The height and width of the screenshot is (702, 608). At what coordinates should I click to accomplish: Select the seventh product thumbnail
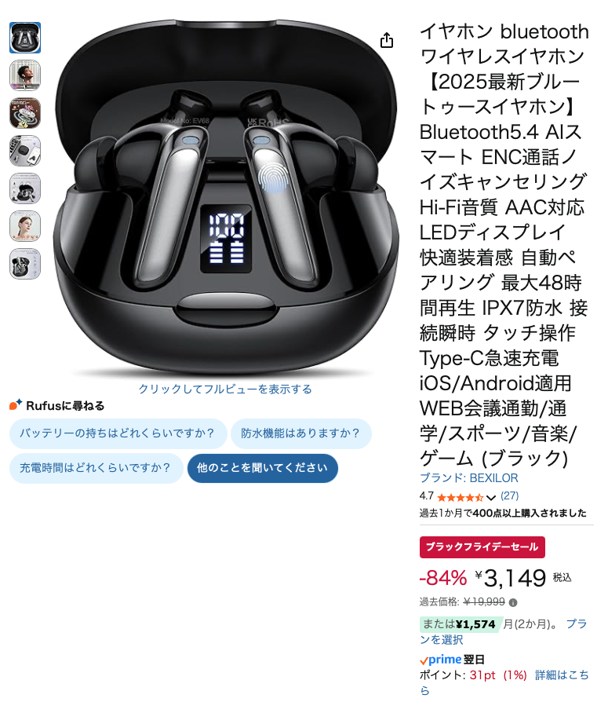click(25, 264)
